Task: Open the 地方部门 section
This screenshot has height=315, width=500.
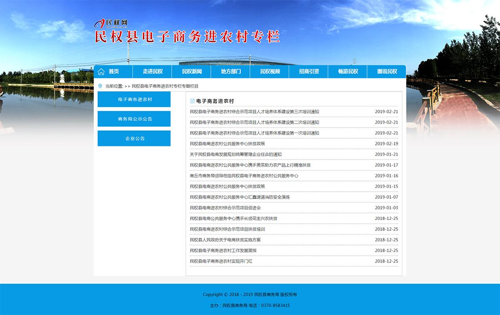Action: [230, 71]
